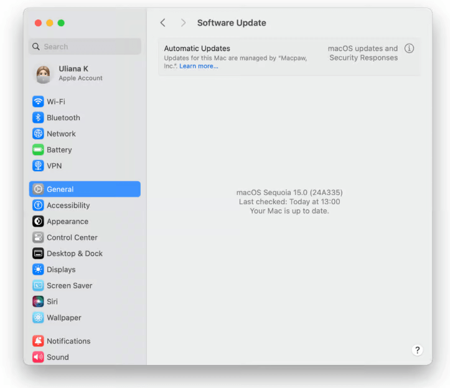Click the Control Center icon

38,237
